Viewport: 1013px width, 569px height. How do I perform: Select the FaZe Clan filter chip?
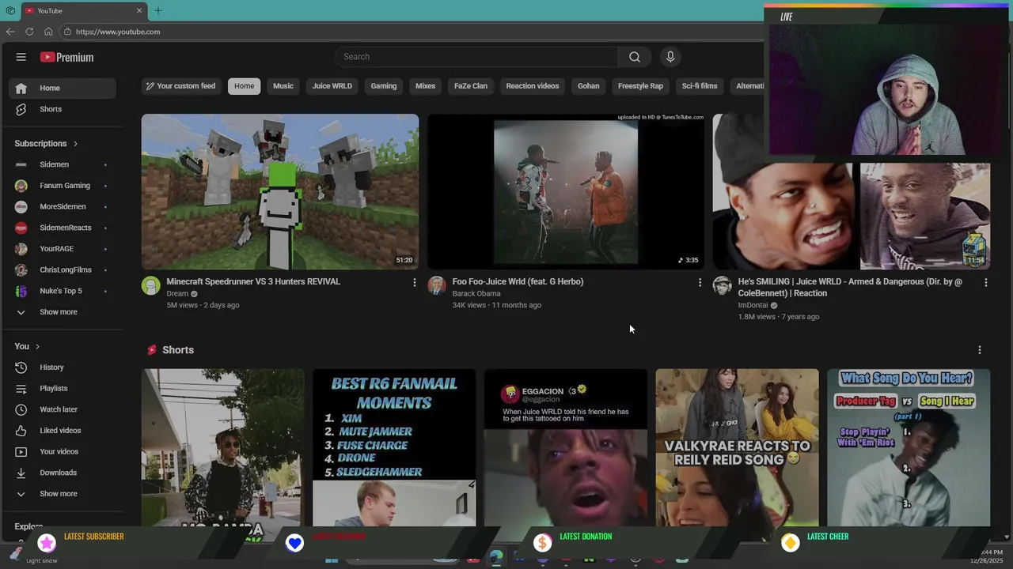471,86
